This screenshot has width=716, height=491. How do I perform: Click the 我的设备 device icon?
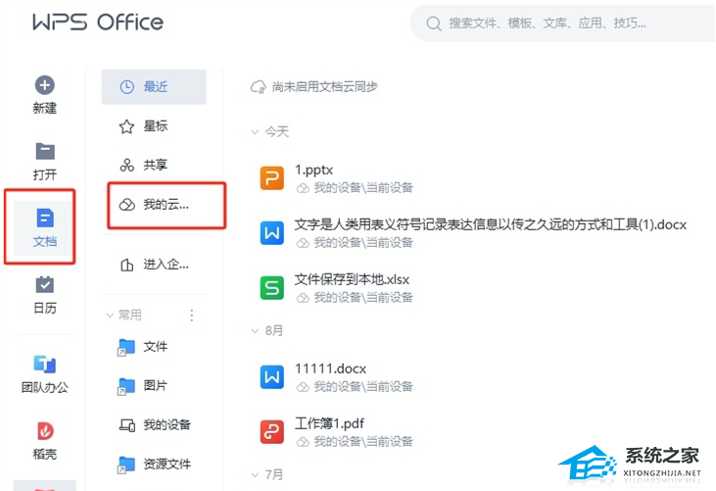pos(127,425)
